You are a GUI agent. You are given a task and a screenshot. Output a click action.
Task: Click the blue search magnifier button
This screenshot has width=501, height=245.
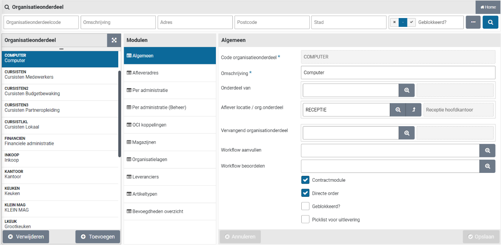point(490,22)
